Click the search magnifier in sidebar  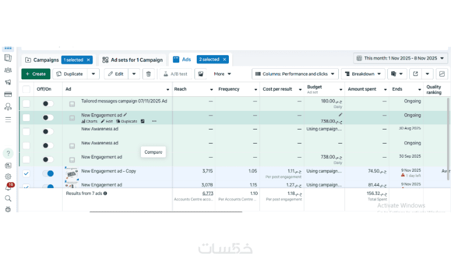pyautogui.click(x=8, y=198)
